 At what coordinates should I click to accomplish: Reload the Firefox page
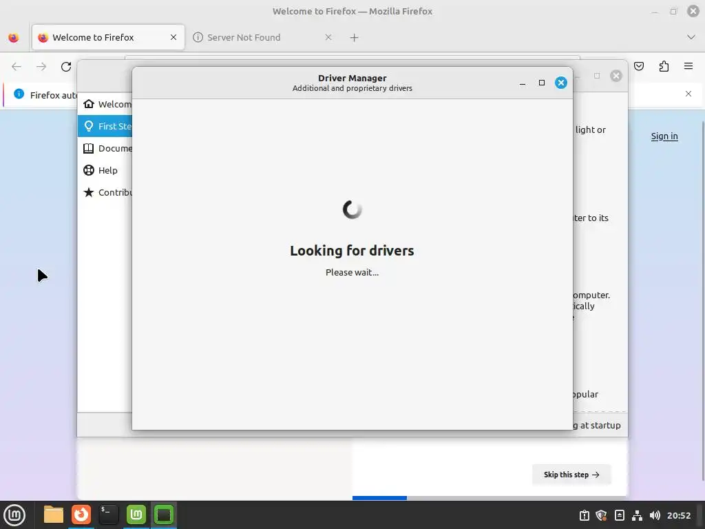pos(66,67)
